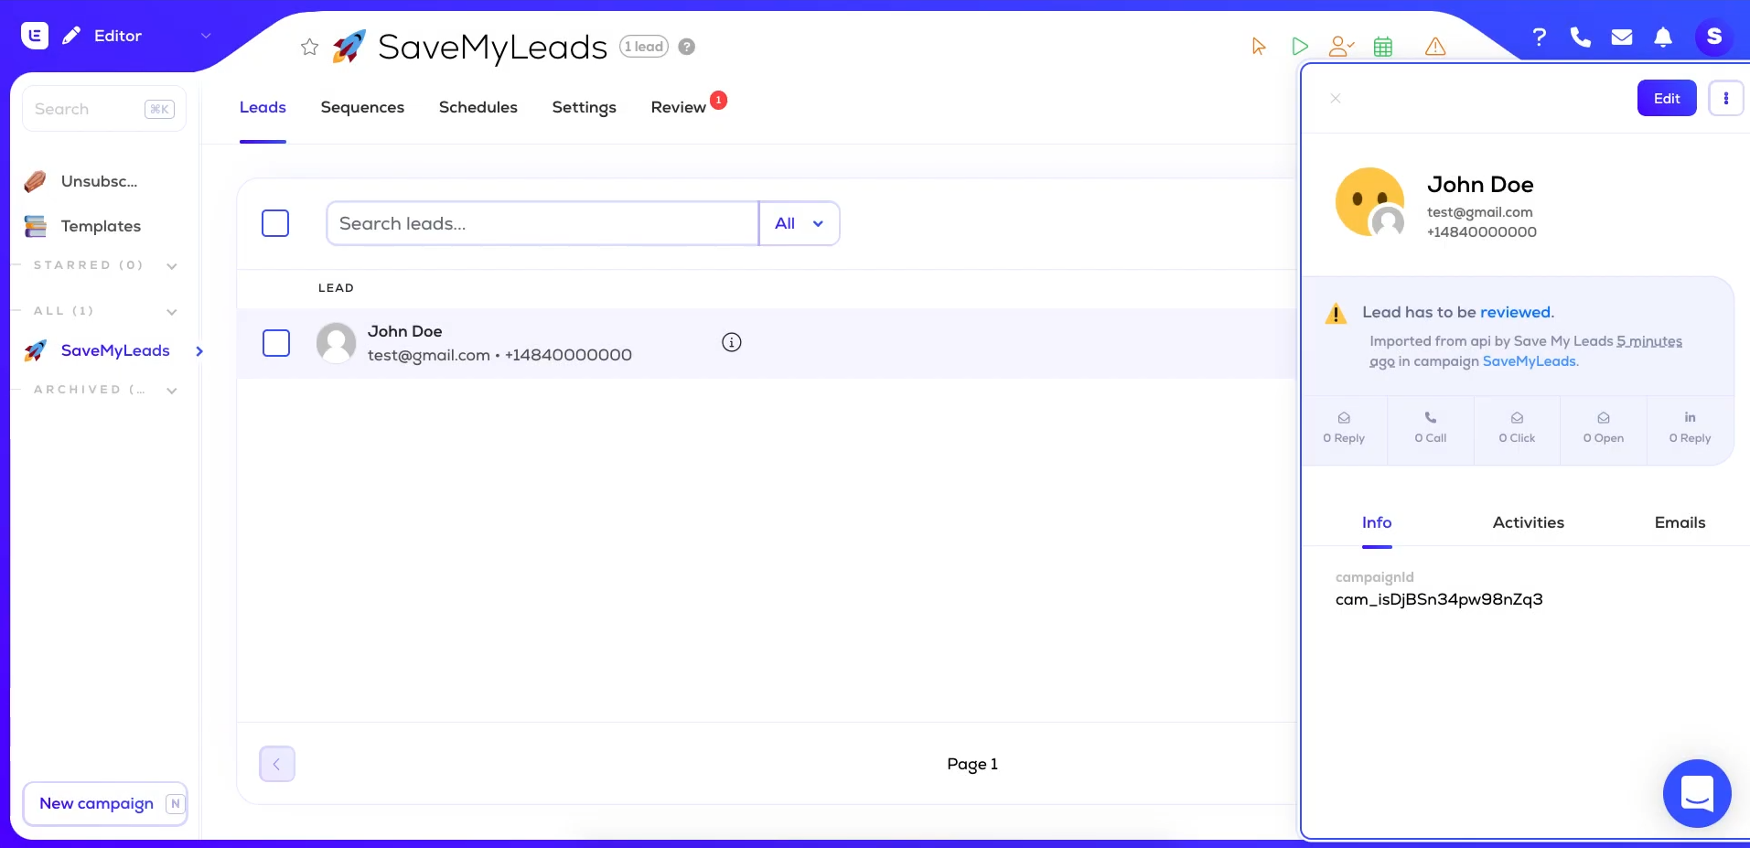Click the 1 lead badge
Screen dimensions: 1750x848
coord(644,47)
